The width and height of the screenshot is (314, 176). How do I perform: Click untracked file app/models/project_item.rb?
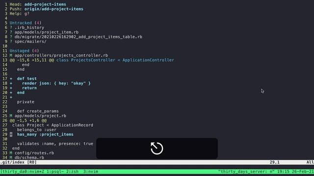tap(47, 32)
